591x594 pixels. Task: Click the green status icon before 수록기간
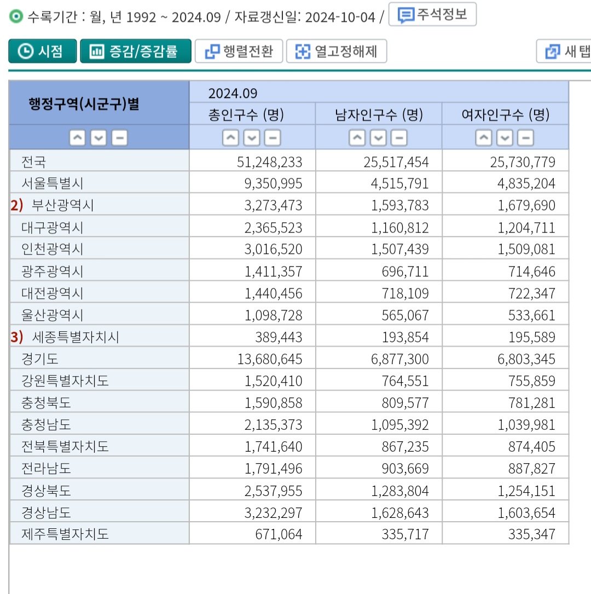15,15
